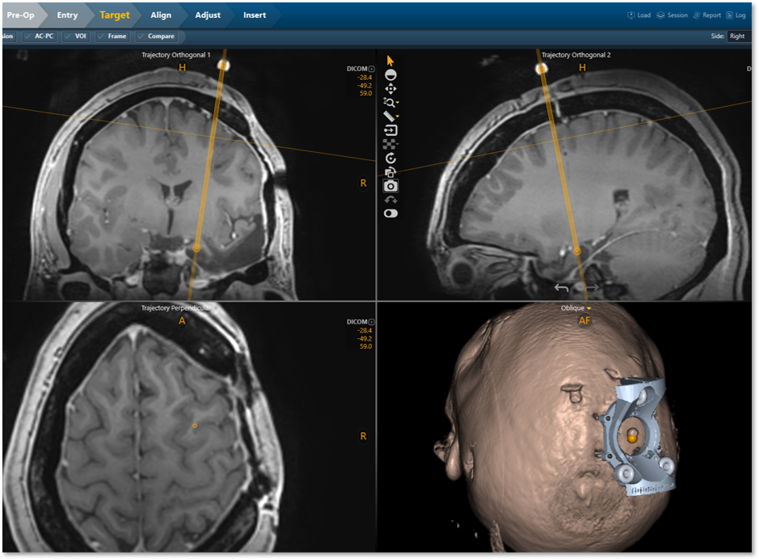Click the Trajectory Perpendicular label
Image resolution: width=759 pixels, height=559 pixels.
[x=175, y=308]
